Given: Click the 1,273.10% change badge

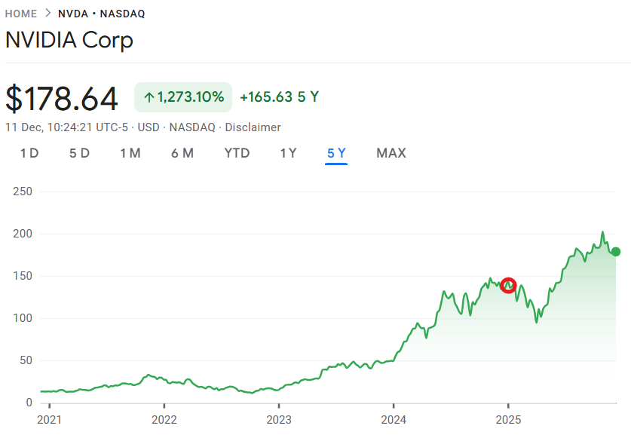Looking at the screenshot, I should pos(183,97).
